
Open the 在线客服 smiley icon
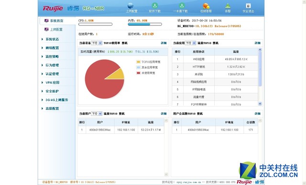(206, 6)
